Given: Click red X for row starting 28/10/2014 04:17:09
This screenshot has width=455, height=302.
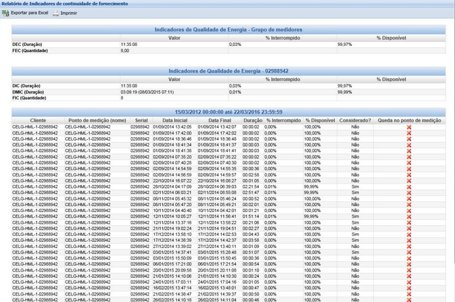Looking at the screenshot, I should point(408,186).
